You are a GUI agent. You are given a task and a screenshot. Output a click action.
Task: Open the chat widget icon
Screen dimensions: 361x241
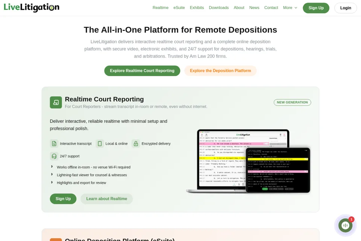point(345,225)
